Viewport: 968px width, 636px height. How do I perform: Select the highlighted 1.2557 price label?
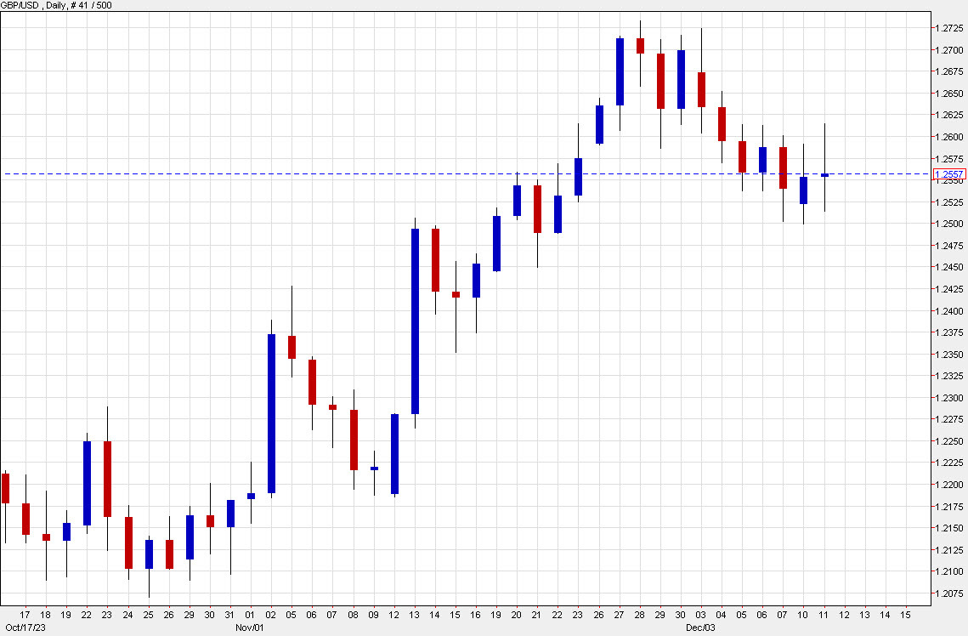[x=951, y=173]
